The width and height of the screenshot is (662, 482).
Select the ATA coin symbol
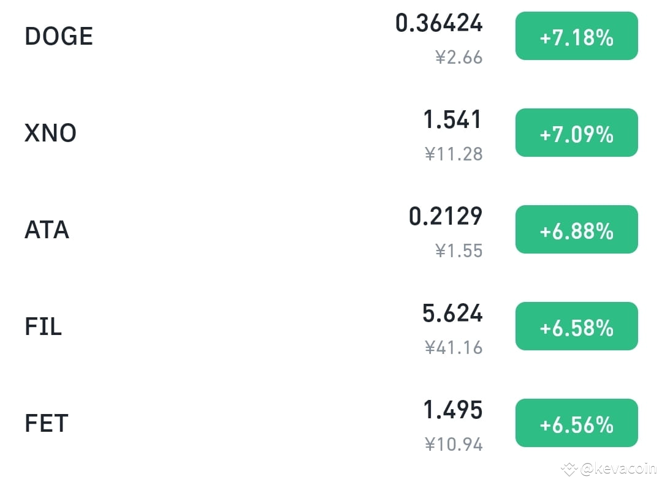(46, 230)
